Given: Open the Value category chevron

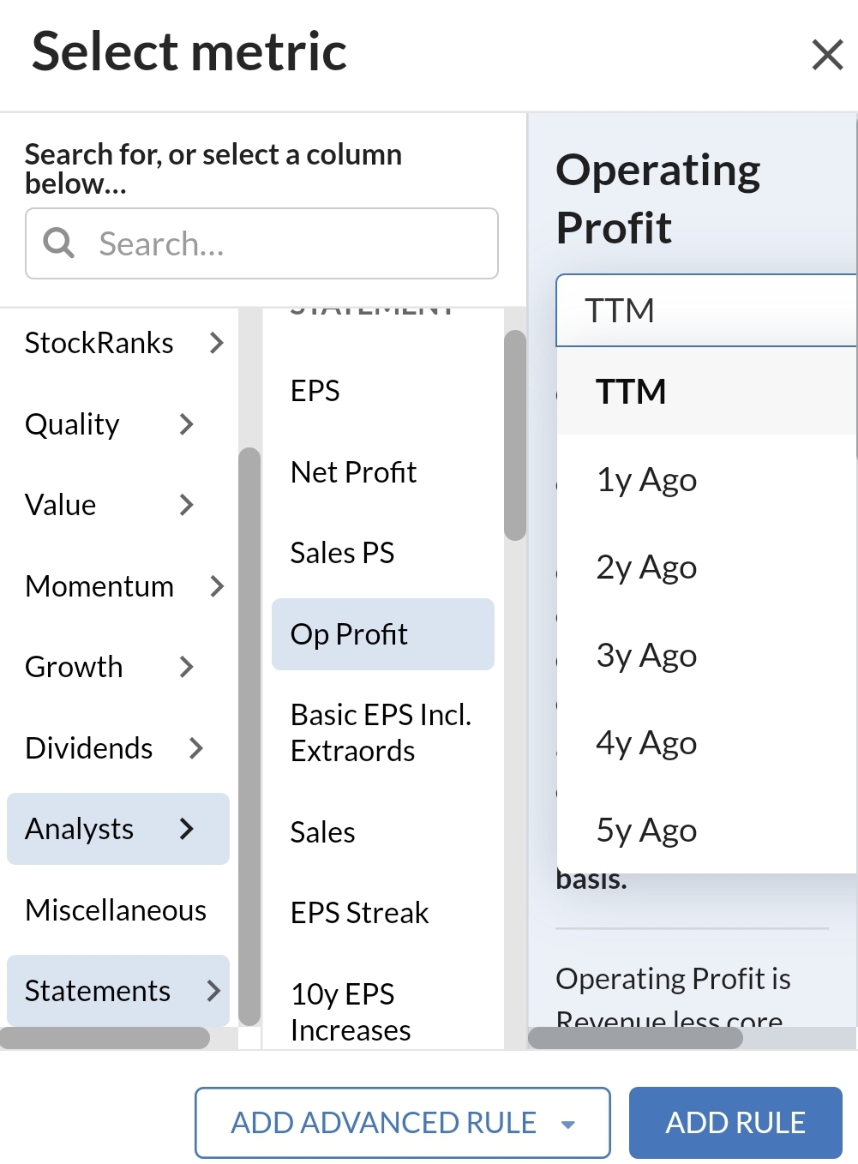Looking at the screenshot, I should click(187, 505).
